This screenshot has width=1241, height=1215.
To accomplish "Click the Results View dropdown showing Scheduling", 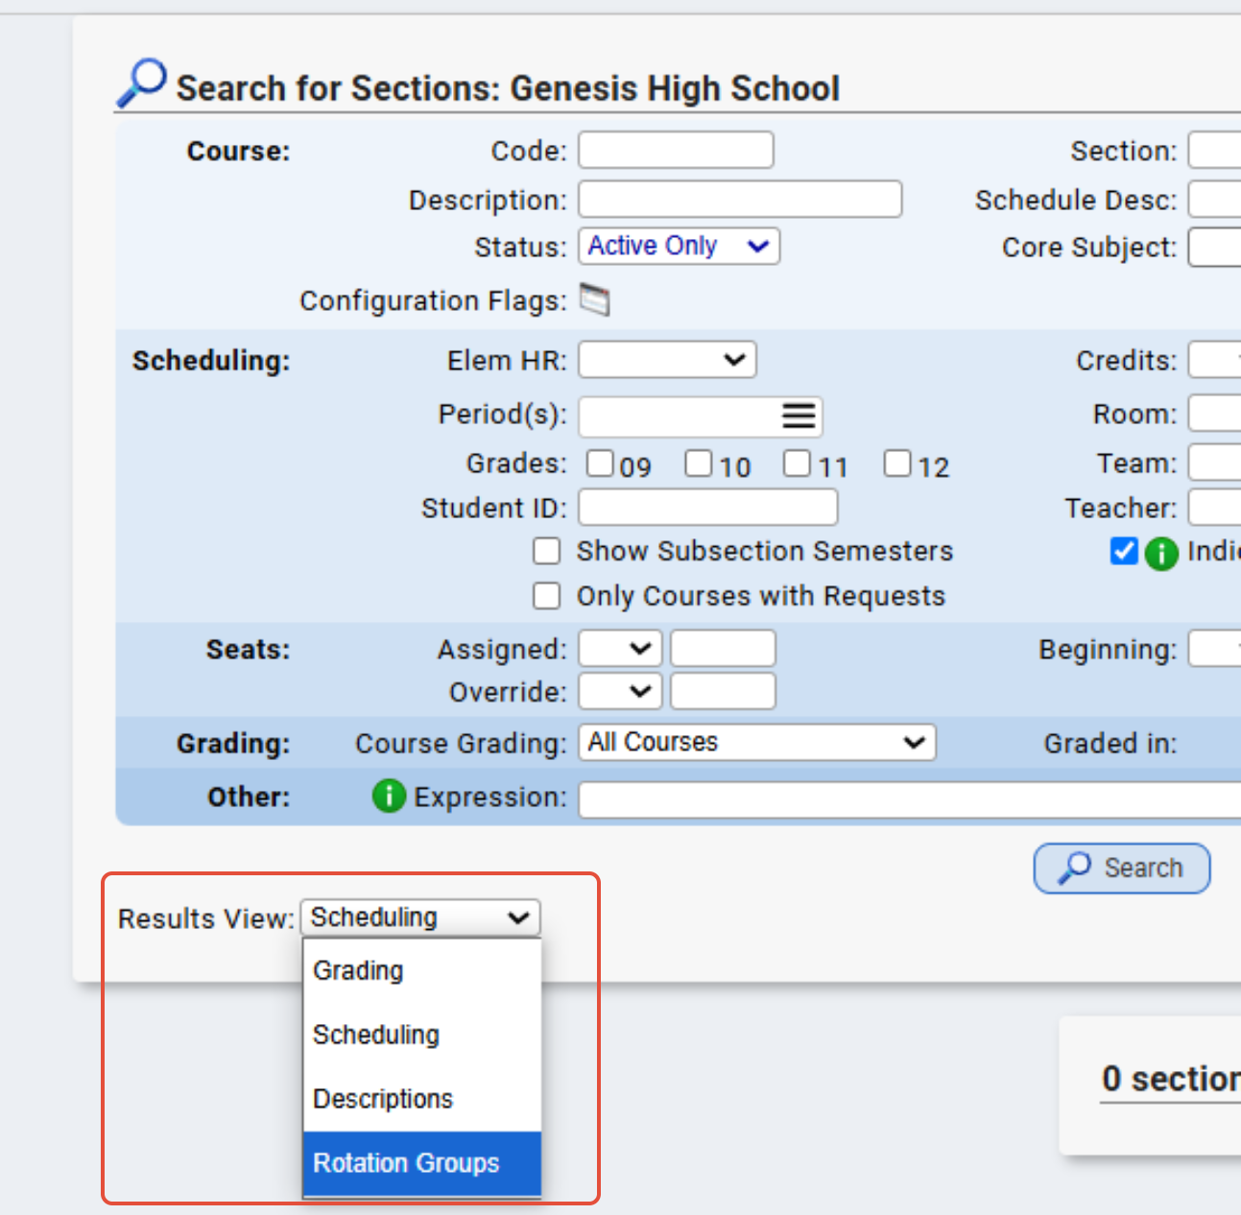I will pos(420,917).
